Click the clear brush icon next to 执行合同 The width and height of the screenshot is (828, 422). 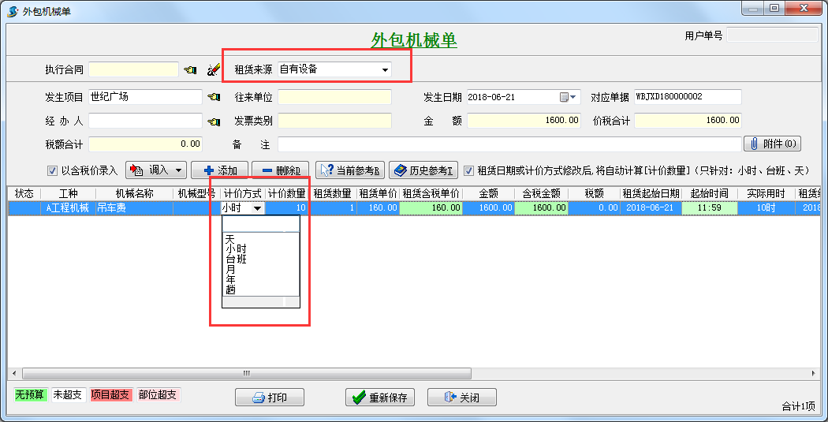point(213,69)
